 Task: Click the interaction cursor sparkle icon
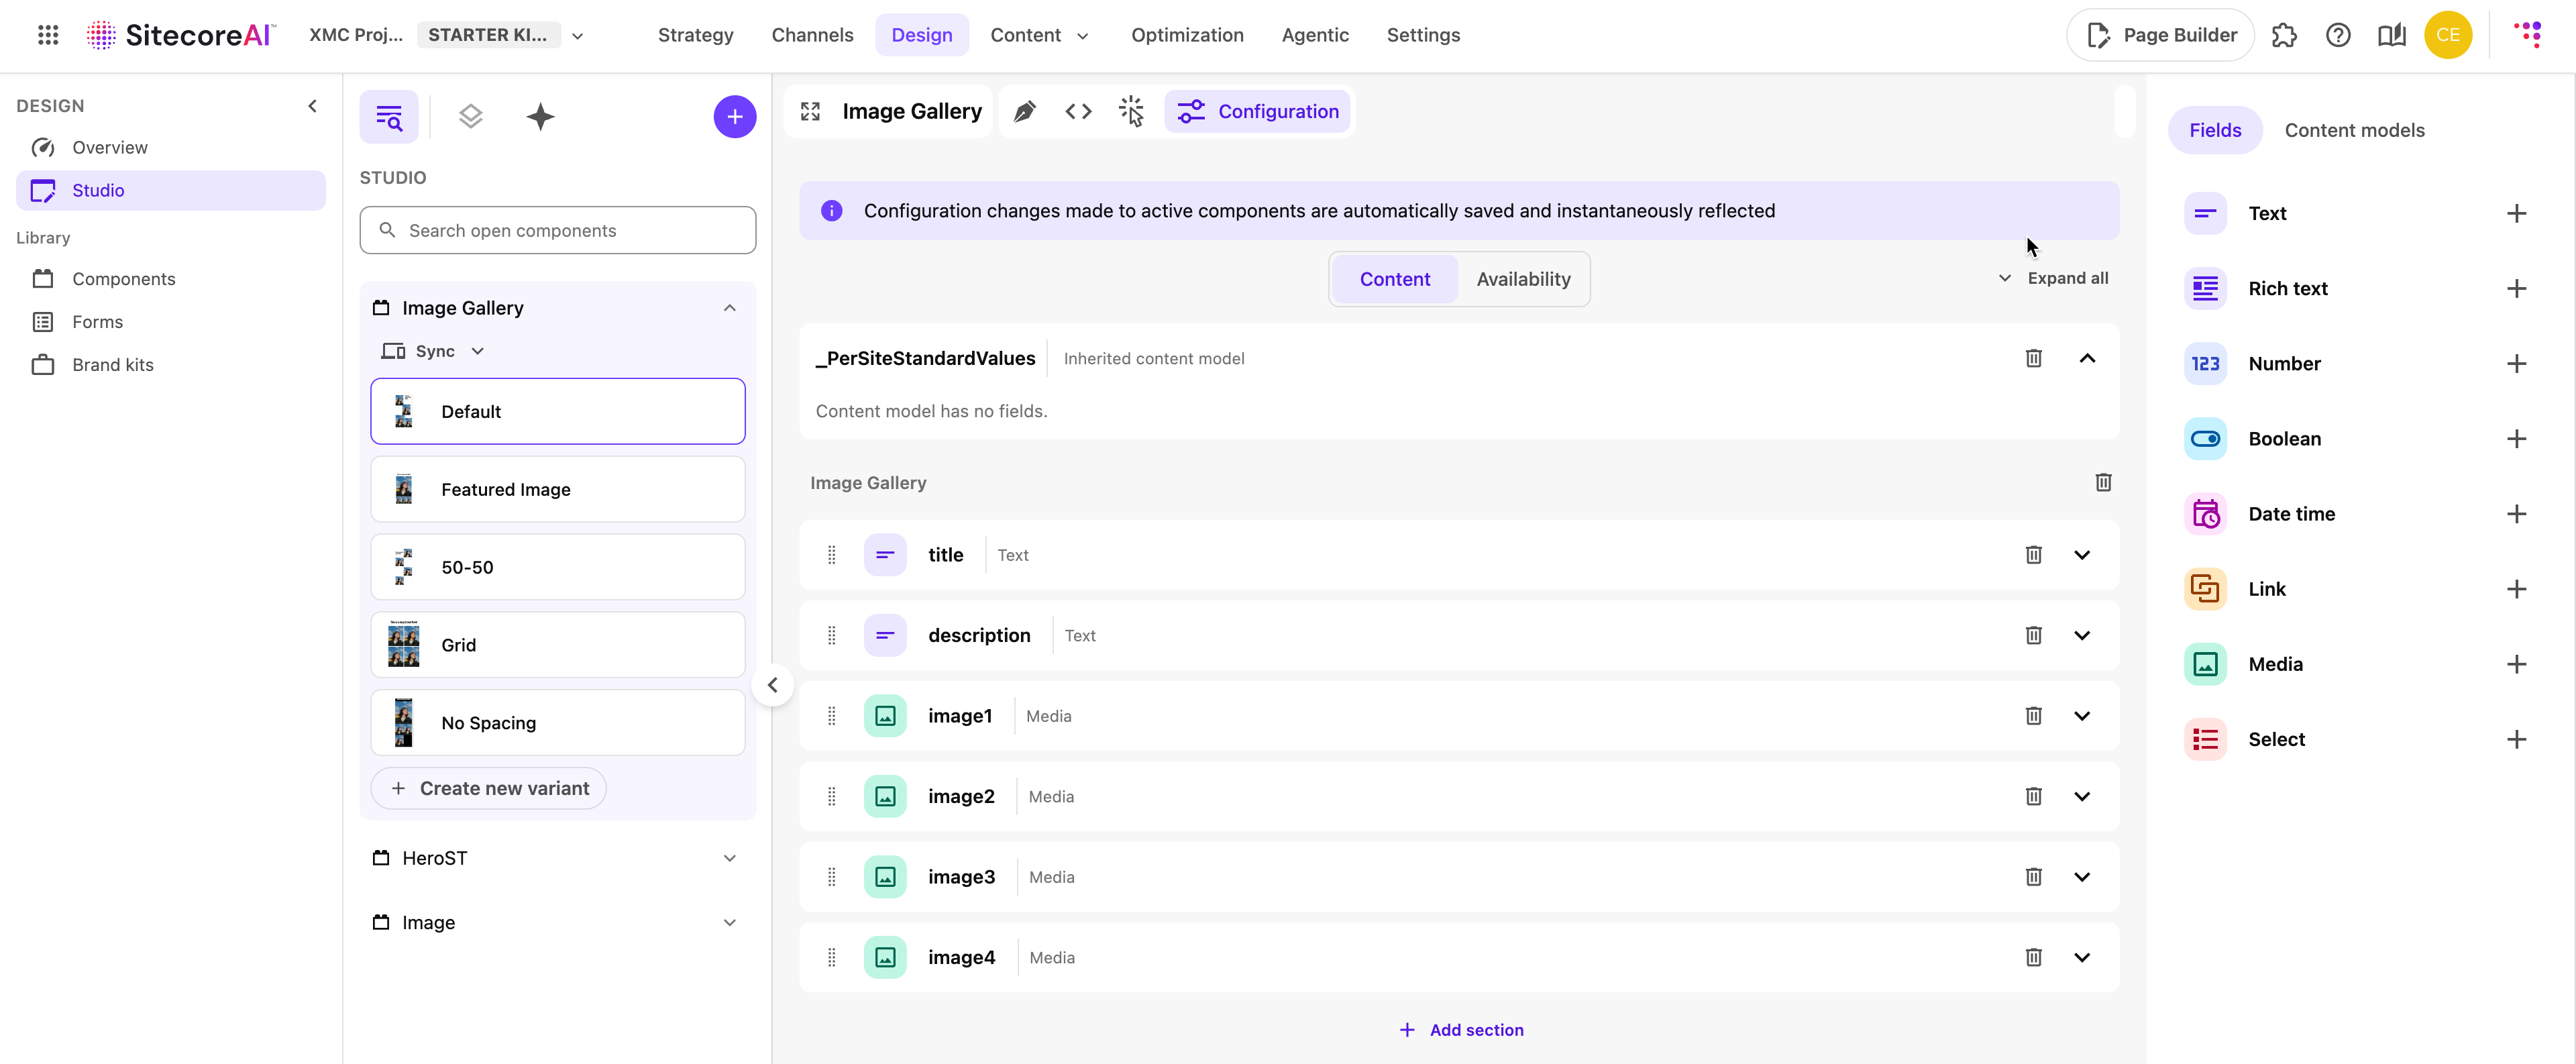1131,111
